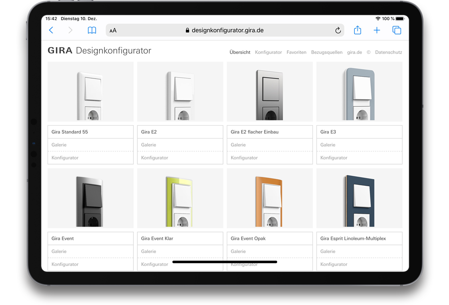Click the Gira Event Opak title
449x305 pixels.
pyautogui.click(x=248, y=238)
